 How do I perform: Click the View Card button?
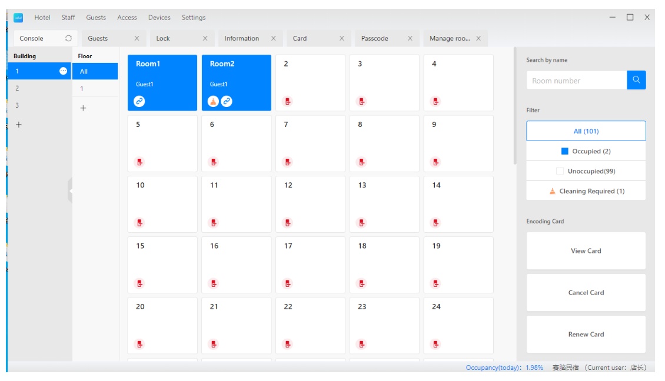pos(586,250)
